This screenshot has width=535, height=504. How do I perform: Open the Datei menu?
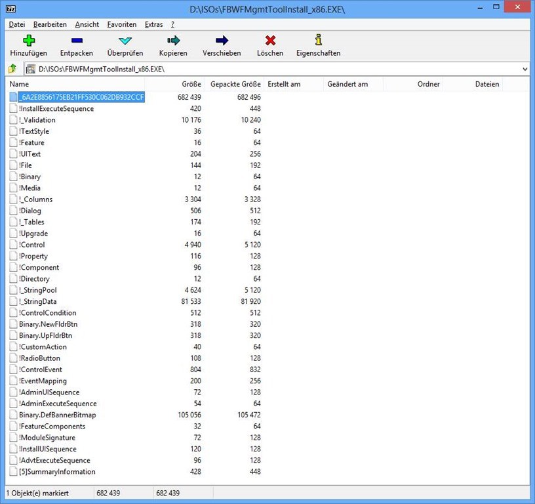[17, 24]
